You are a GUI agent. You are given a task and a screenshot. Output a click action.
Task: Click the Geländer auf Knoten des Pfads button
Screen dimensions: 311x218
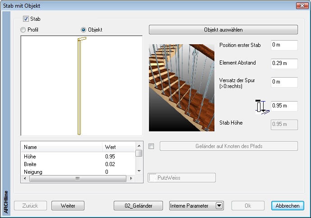[x=229, y=146]
